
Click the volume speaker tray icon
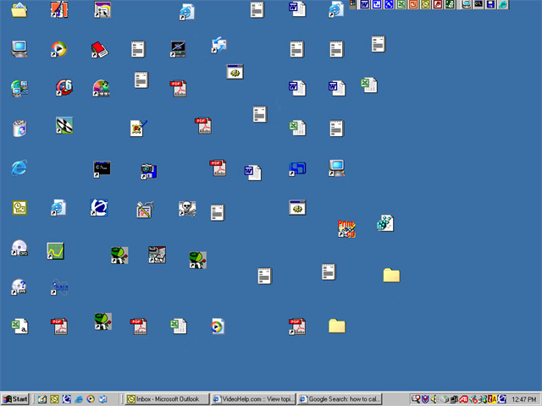point(434,399)
